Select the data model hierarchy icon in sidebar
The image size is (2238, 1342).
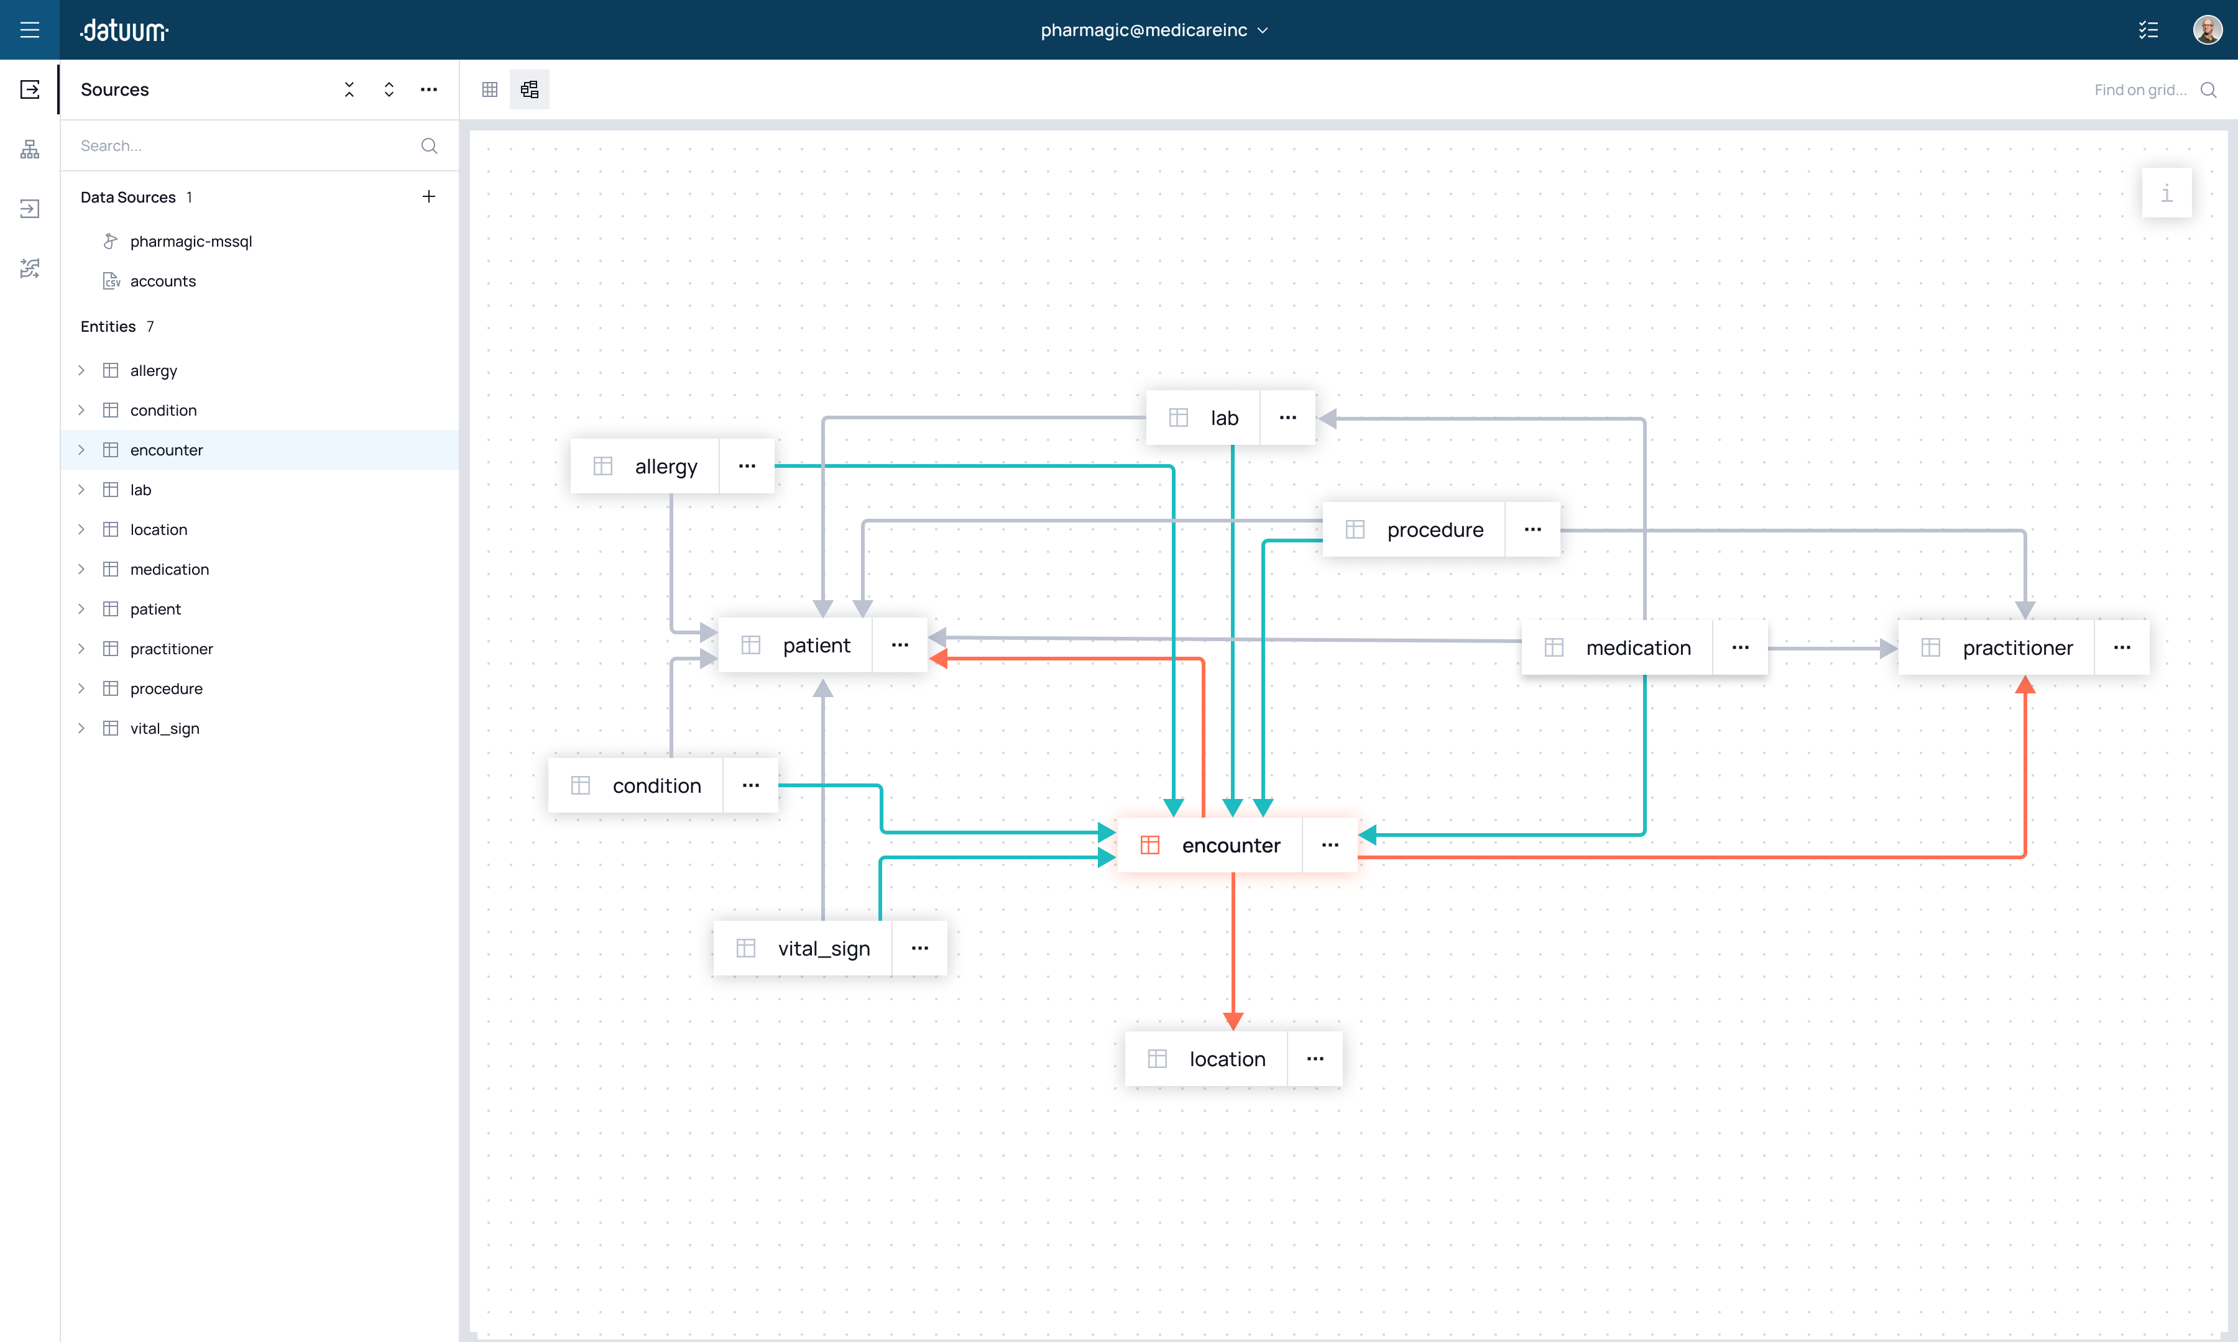[30, 149]
